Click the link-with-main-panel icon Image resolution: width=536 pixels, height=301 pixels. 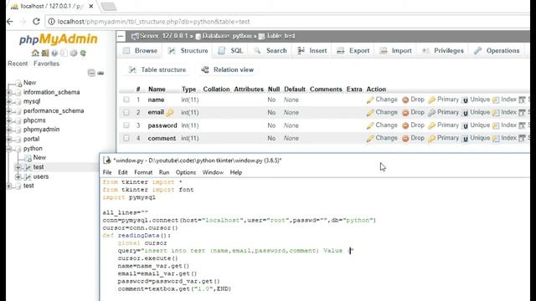tap(100, 73)
